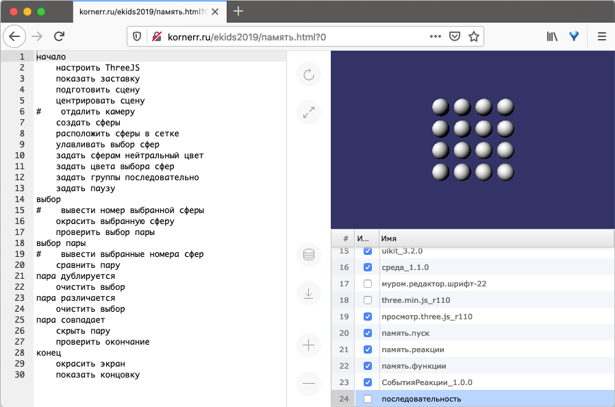Uncheck the память.пуск module checkbox
This screenshot has height=407, width=615.
pos(368,333)
